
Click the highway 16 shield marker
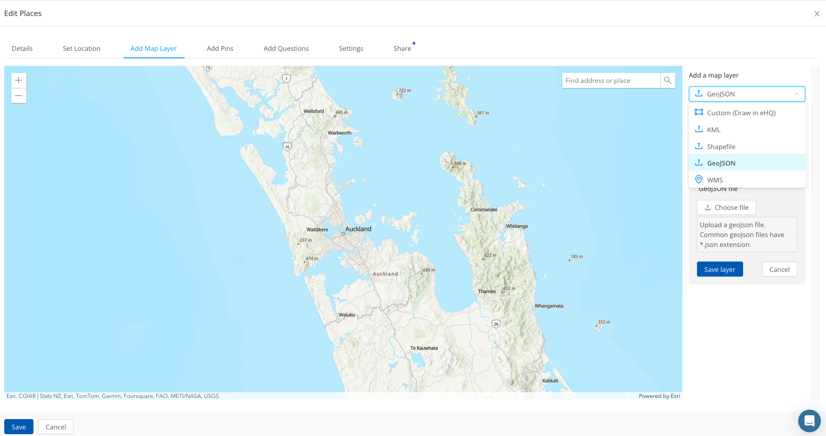[287, 147]
